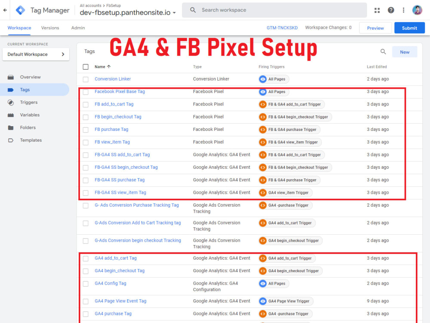430x323 pixels.
Task: Check the FB begin_checkout Tag checkbox
Action: pyautogui.click(x=86, y=117)
